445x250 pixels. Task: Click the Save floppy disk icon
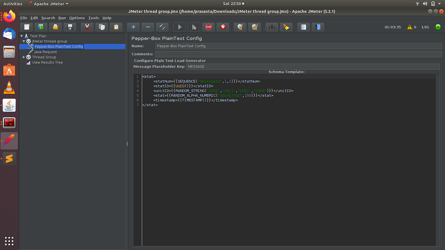[x=69, y=27]
